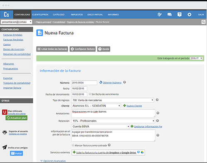
Task: Click the Invitar button
Action: click(x=17, y=153)
